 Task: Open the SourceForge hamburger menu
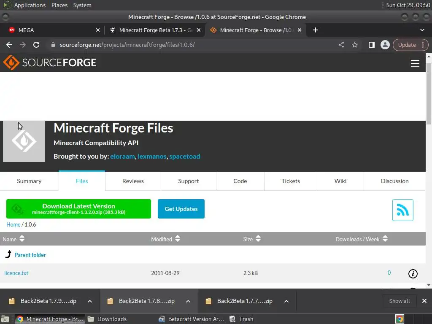point(415,63)
